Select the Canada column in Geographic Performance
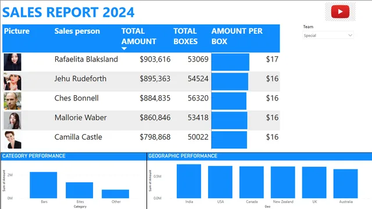 [x=252, y=182]
